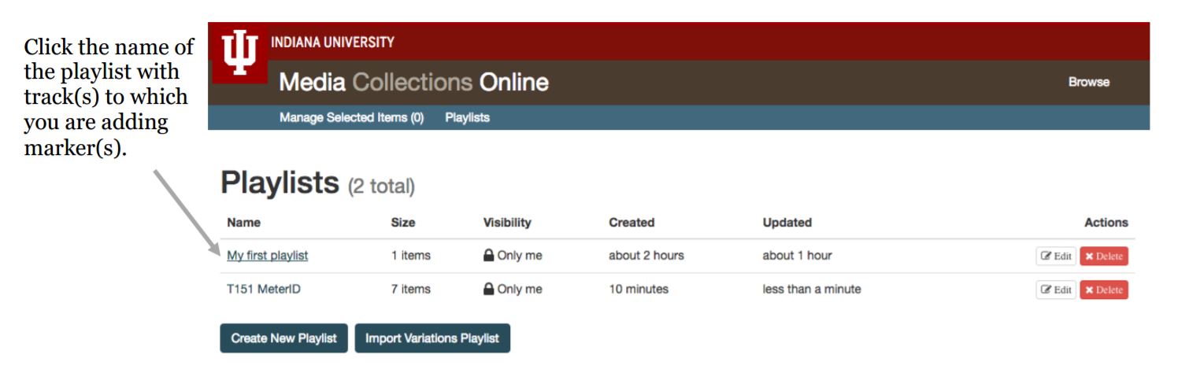The width and height of the screenshot is (1189, 384).
Task: Click the Create New Playlist button
Action: pyautogui.click(x=283, y=338)
